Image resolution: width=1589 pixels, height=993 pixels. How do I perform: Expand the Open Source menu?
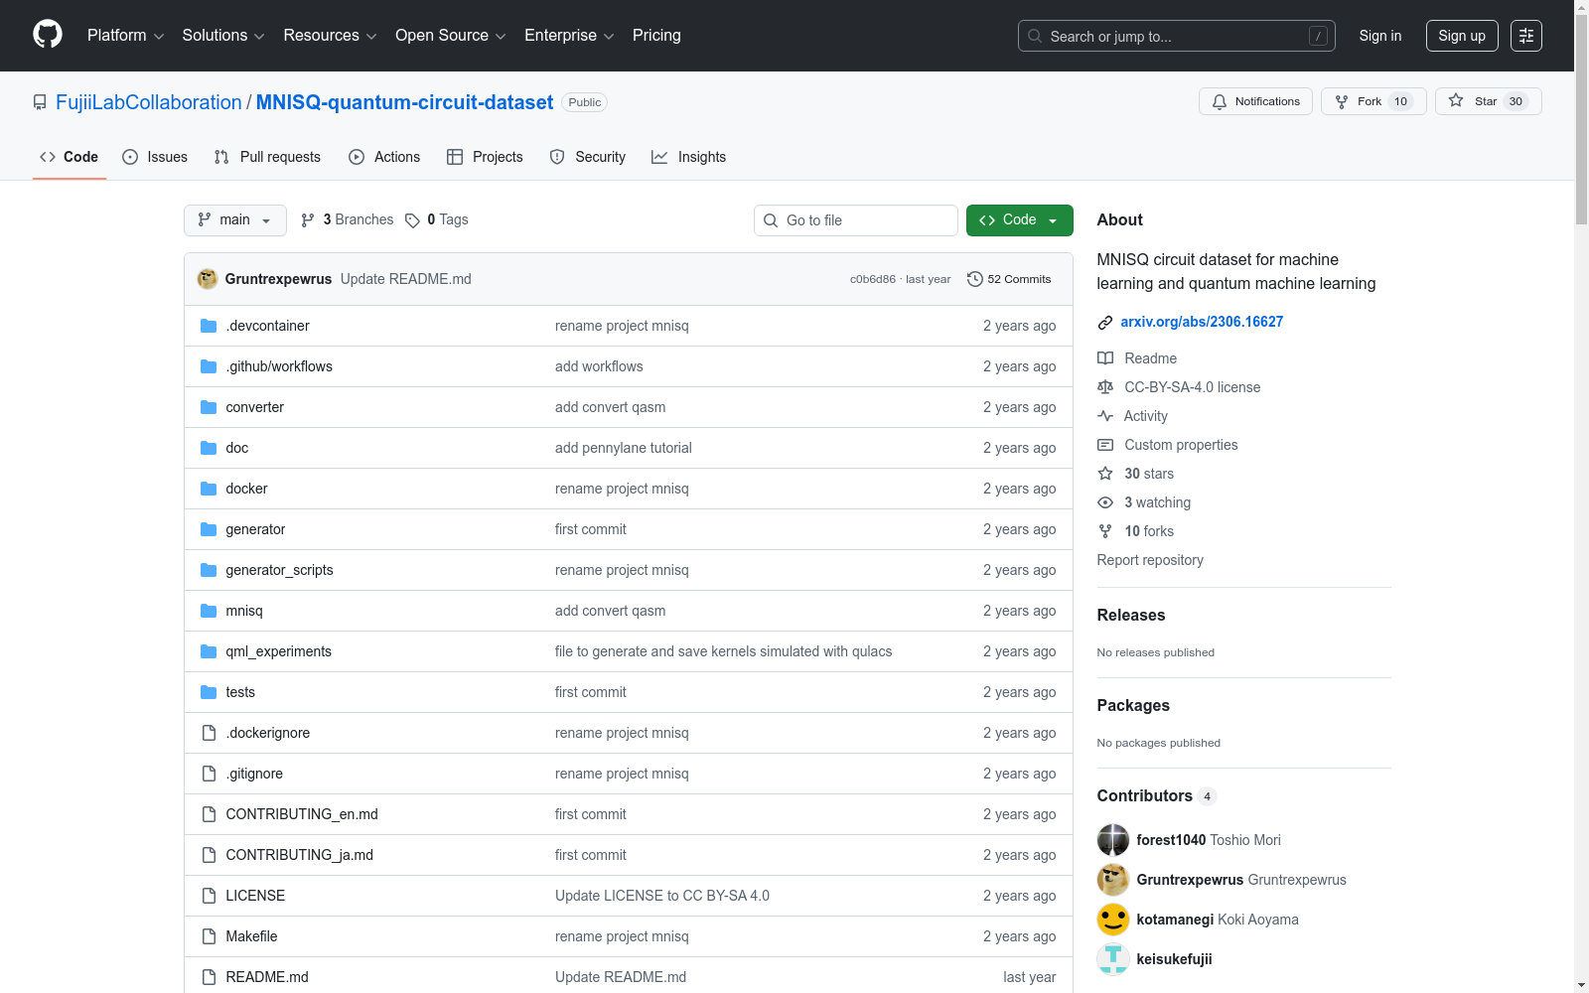(x=451, y=36)
